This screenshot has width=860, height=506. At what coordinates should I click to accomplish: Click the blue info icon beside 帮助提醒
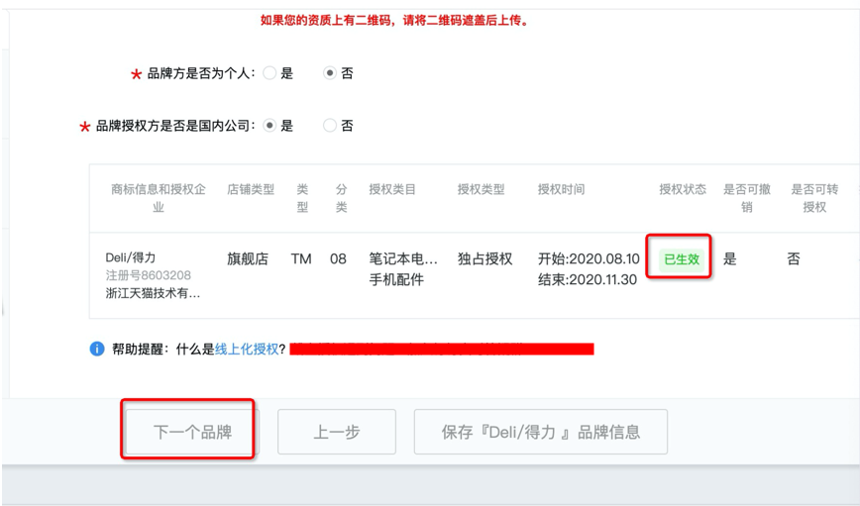pyautogui.click(x=97, y=349)
